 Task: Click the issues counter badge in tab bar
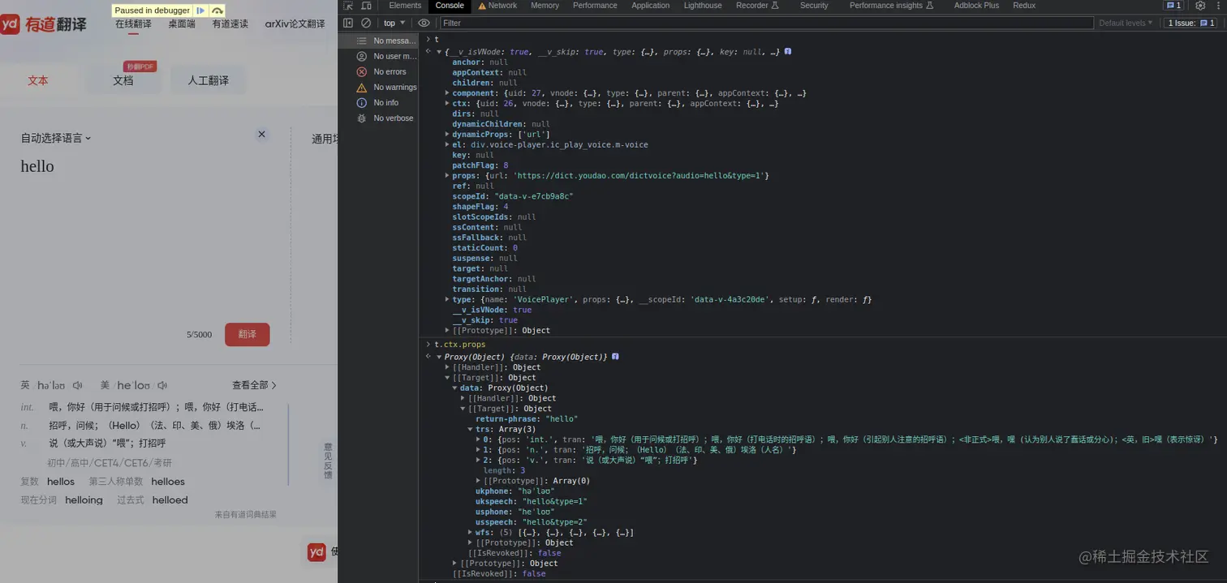coord(1173,6)
